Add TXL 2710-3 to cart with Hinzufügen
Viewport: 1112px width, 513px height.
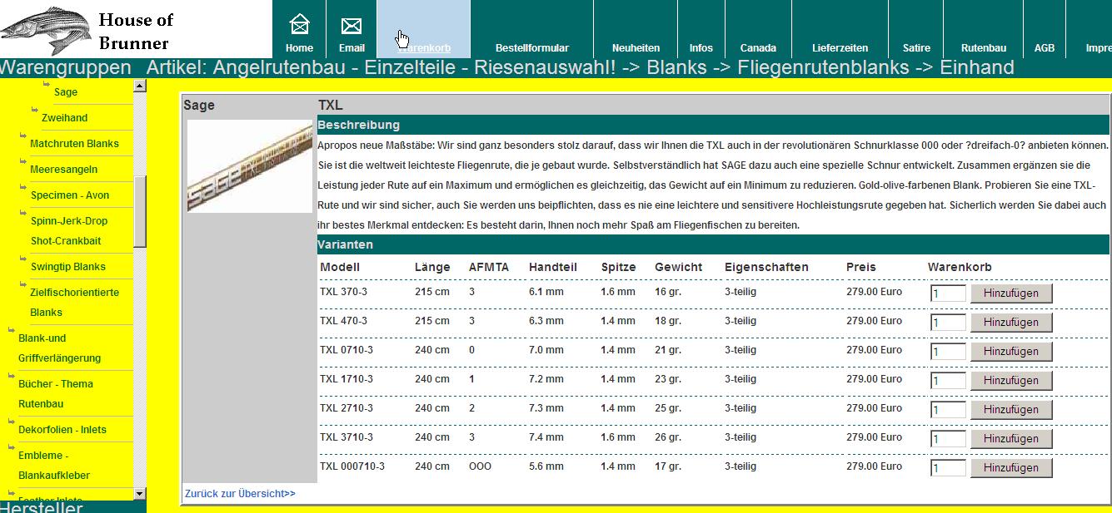pyautogui.click(x=1011, y=410)
